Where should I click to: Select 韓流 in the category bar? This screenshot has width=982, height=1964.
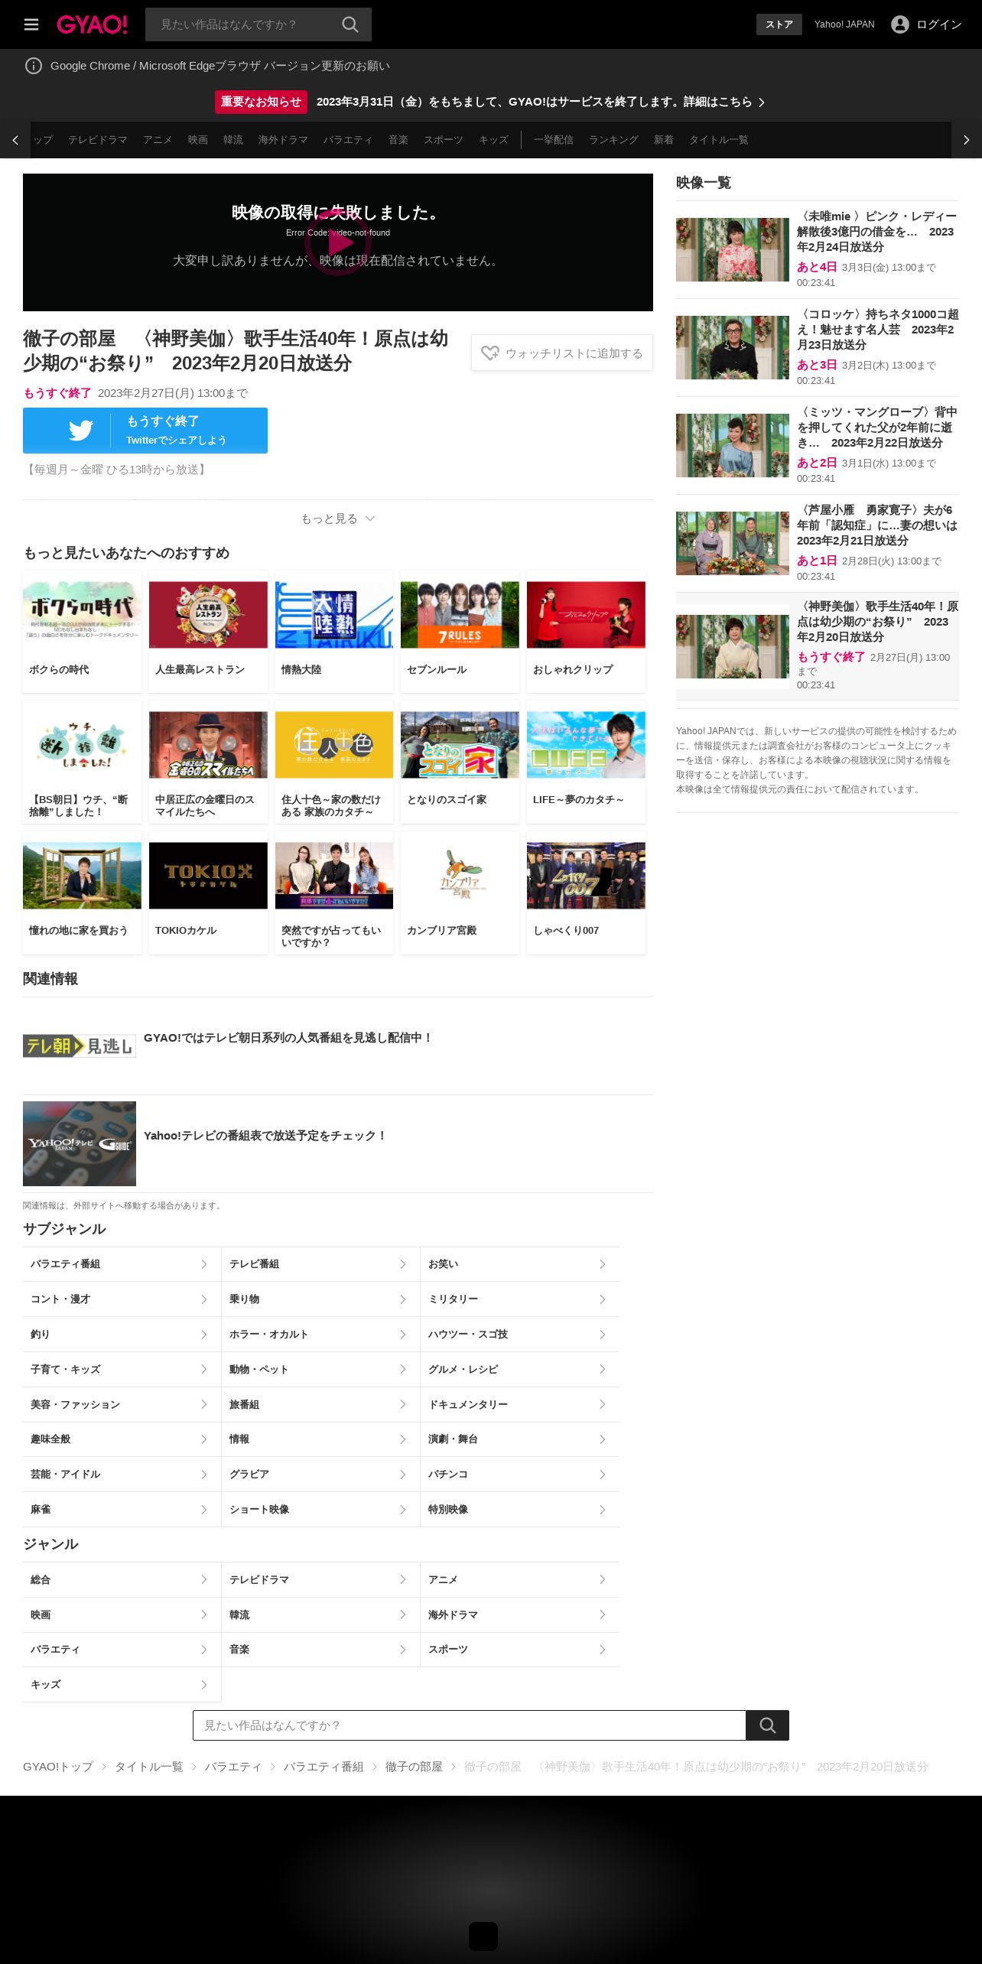tap(233, 140)
